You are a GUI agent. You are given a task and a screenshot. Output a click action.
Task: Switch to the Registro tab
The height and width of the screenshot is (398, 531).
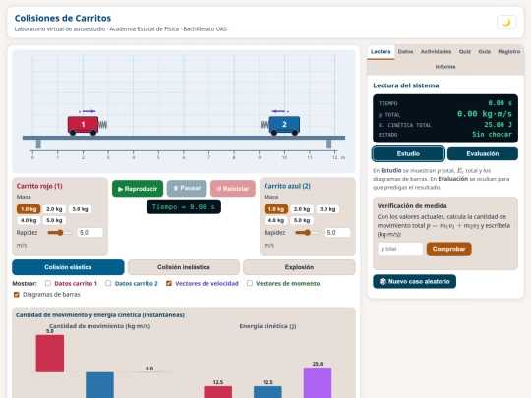pos(508,52)
